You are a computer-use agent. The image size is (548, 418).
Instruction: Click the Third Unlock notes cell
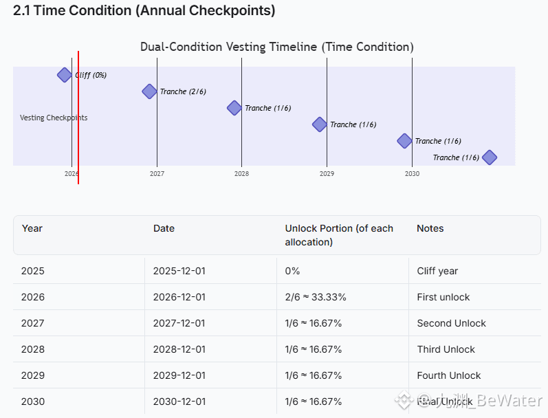pyautogui.click(x=446, y=349)
